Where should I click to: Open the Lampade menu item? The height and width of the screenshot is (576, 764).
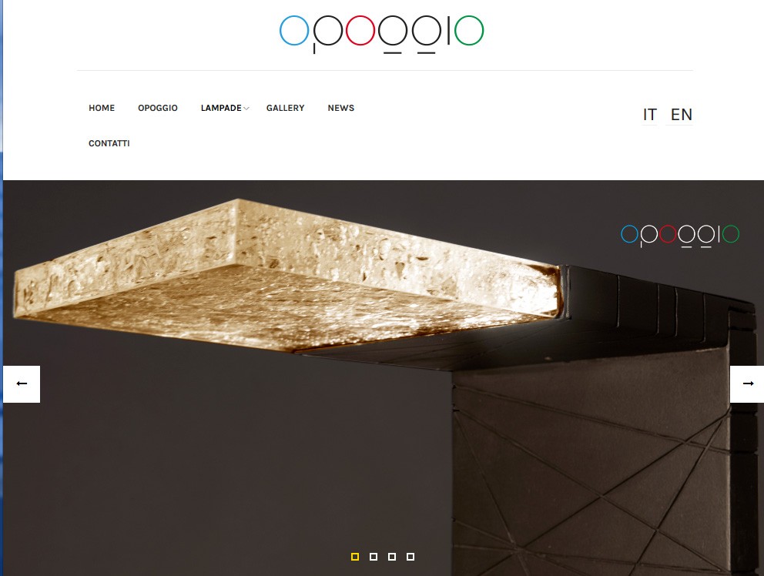click(x=221, y=108)
